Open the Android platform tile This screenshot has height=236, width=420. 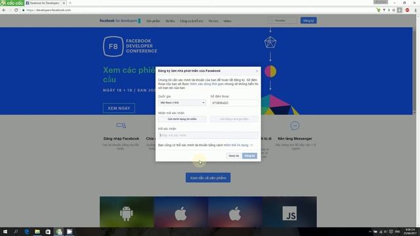(127, 212)
